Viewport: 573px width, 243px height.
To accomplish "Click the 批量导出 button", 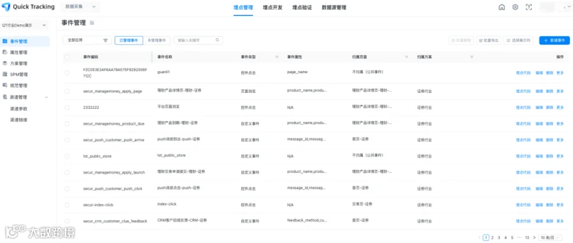I will pos(489,41).
